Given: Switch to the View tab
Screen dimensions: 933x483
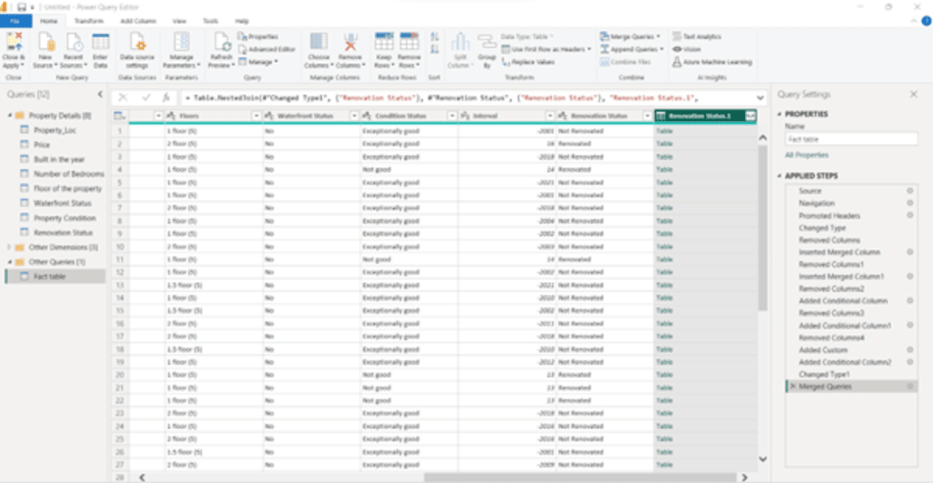Looking at the screenshot, I should tap(180, 21).
